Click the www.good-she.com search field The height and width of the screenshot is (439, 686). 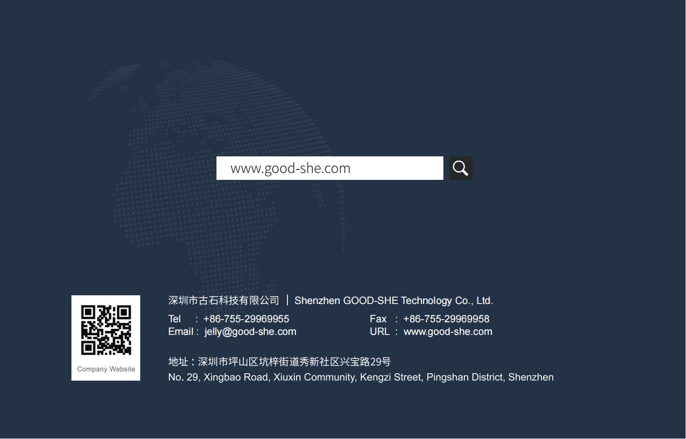329,168
